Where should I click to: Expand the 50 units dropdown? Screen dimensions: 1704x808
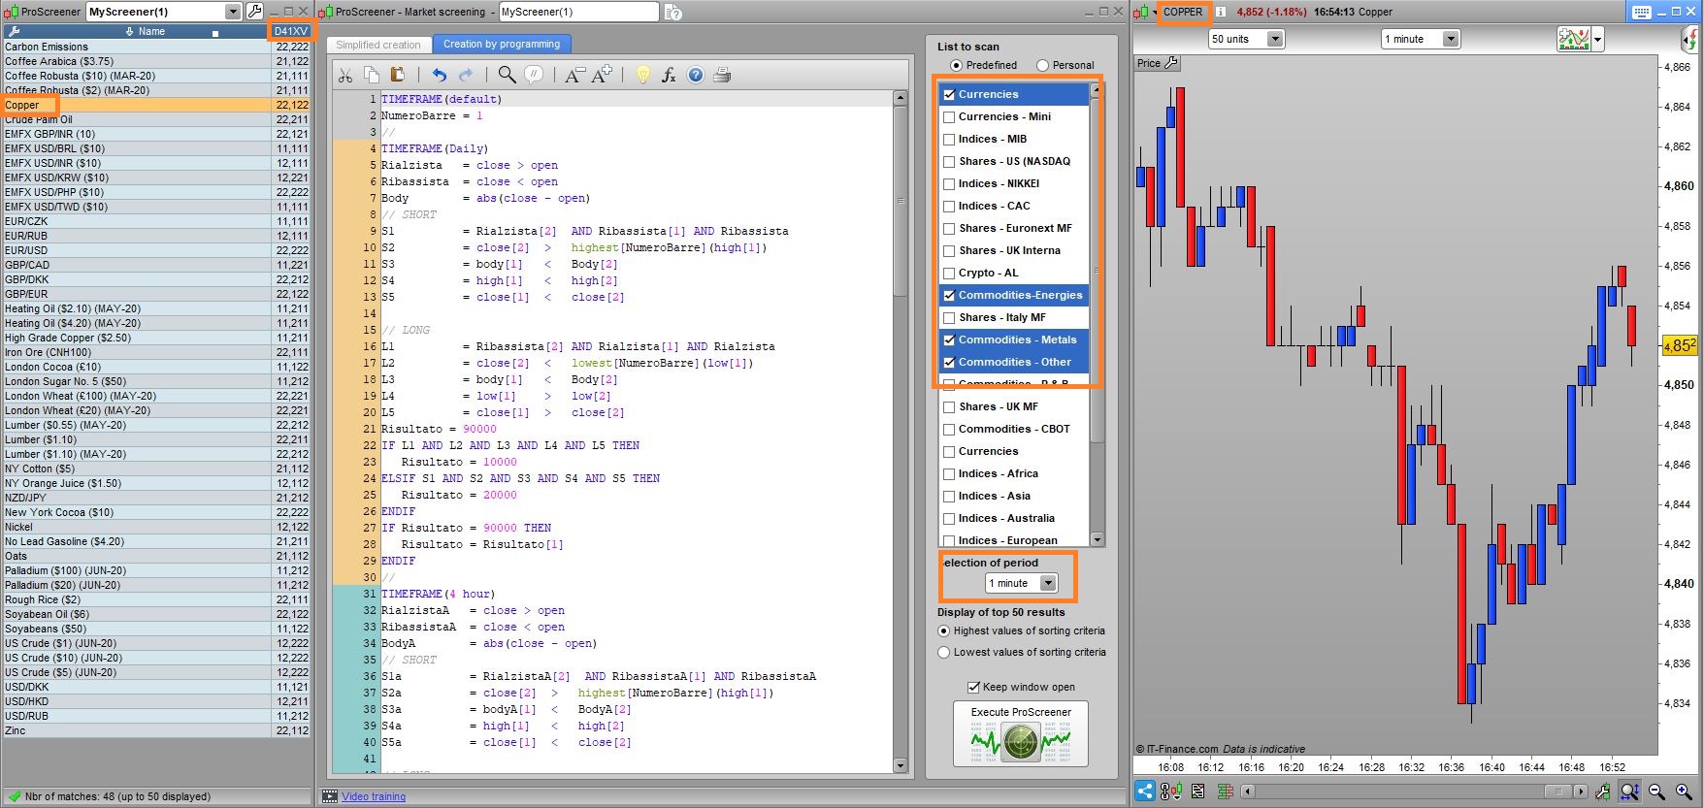tap(1275, 39)
